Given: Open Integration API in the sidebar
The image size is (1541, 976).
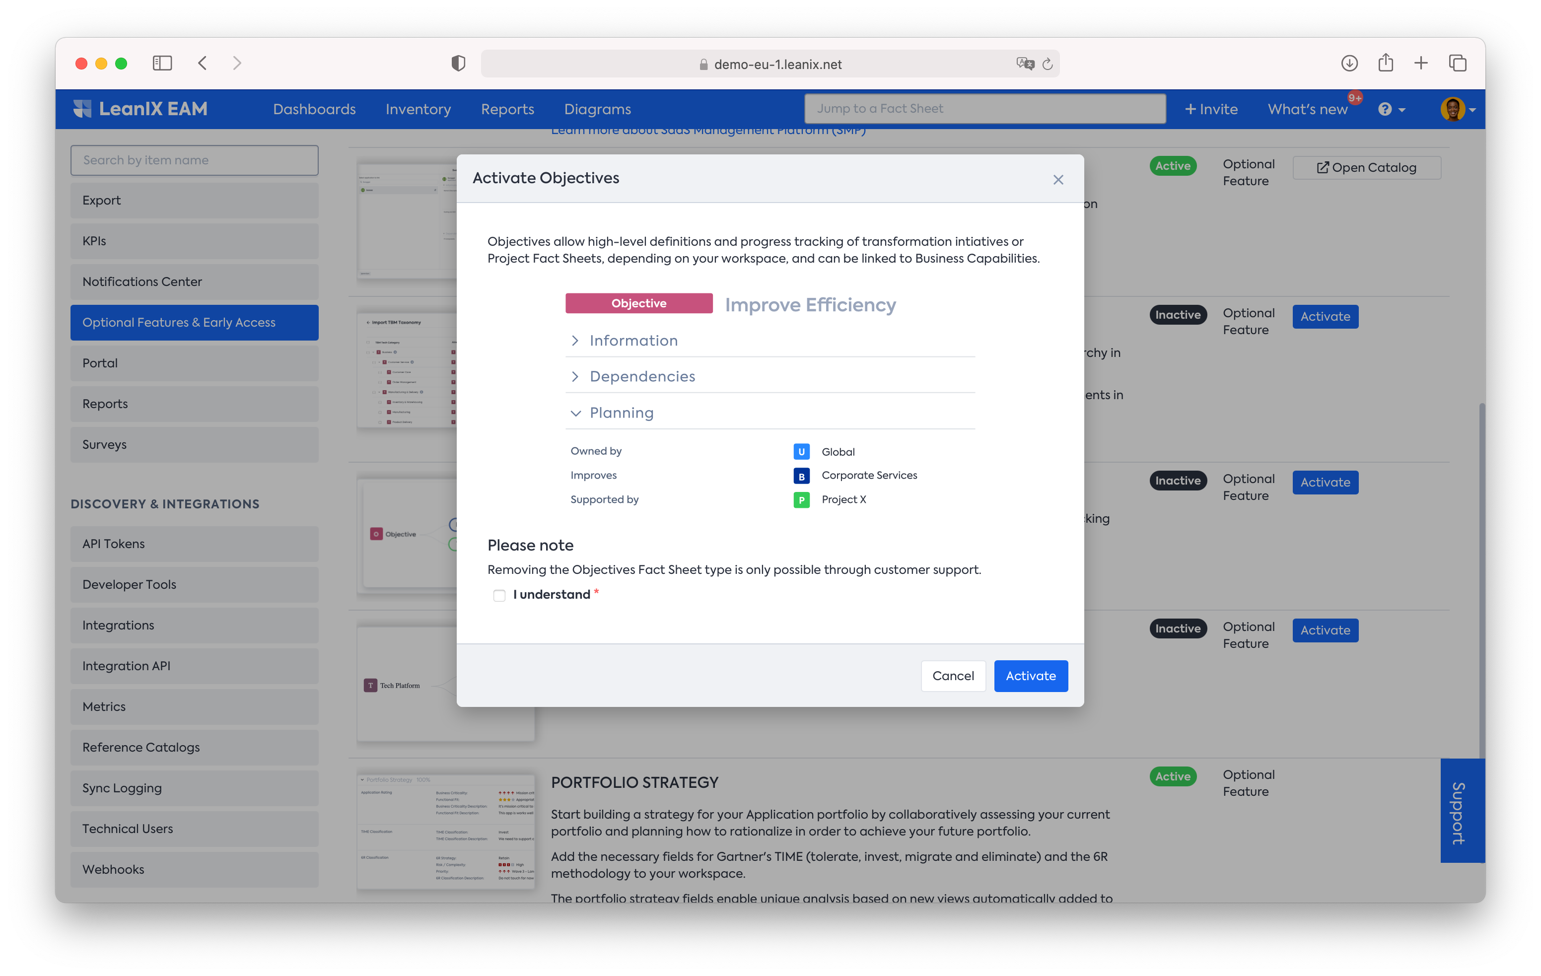Looking at the screenshot, I should (194, 666).
